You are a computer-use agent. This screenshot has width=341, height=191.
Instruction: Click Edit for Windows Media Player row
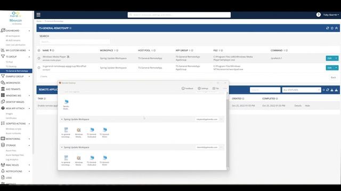pos(330,58)
